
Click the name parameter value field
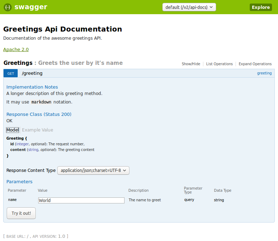[x=81, y=200]
